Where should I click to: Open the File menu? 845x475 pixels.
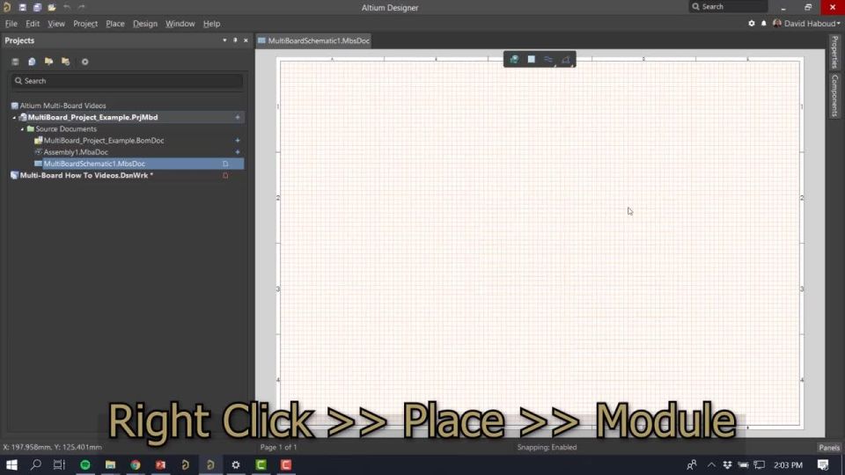point(11,24)
